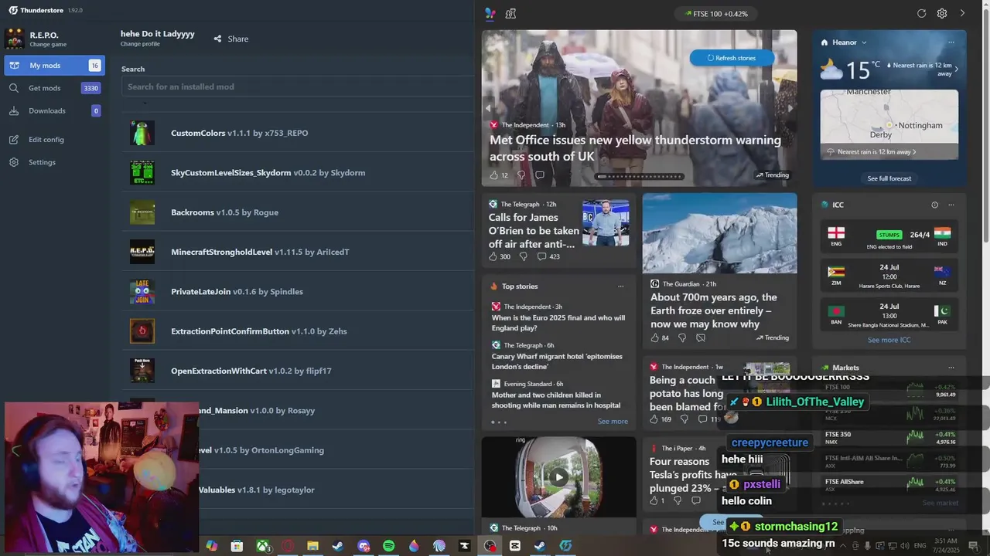Select MinecraftStrongholdLevel mod icon
990x556 pixels.
(142, 252)
